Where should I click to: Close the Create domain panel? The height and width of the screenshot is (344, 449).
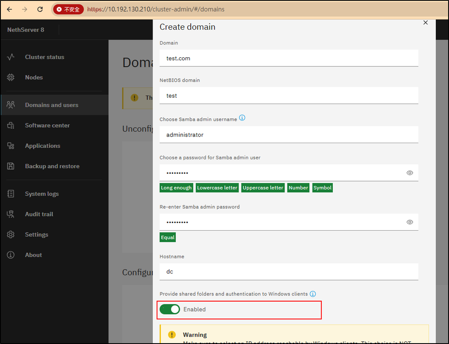(x=425, y=23)
